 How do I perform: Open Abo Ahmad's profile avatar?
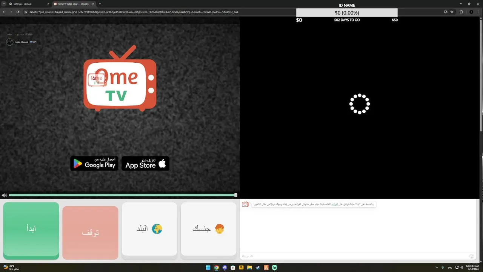10,42
